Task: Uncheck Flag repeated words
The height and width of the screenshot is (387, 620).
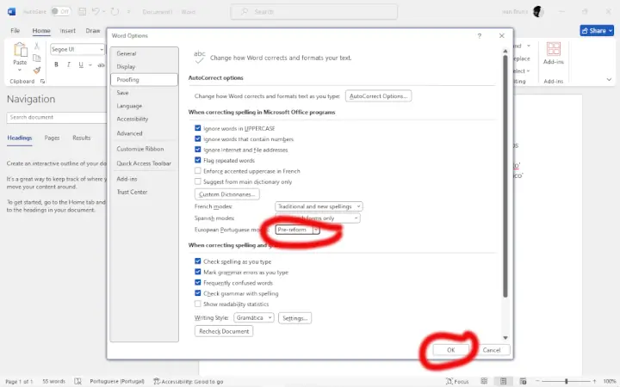Action: (x=198, y=160)
